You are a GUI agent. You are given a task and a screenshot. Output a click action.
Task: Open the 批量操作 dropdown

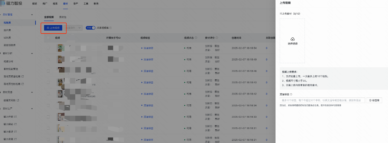[x=73, y=28]
